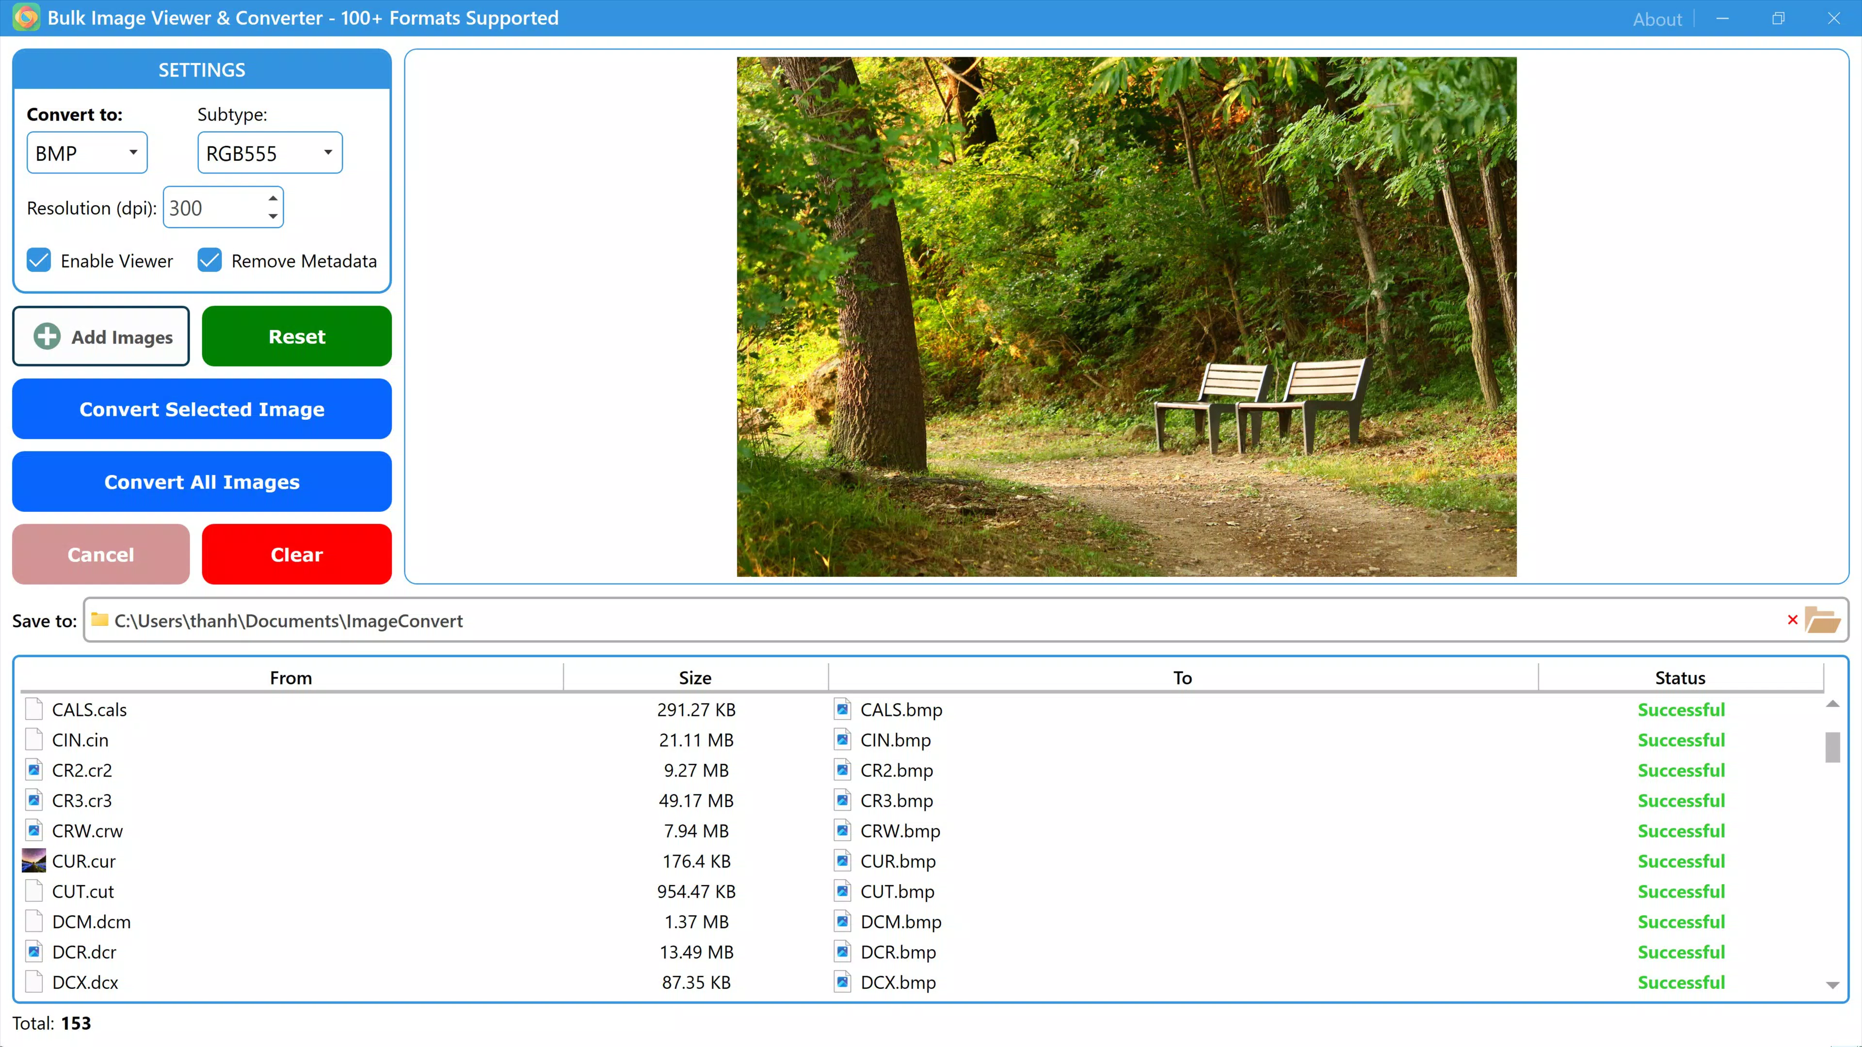Clear the save path with red X icon
Screen dimensions: 1862x1047
click(1793, 620)
